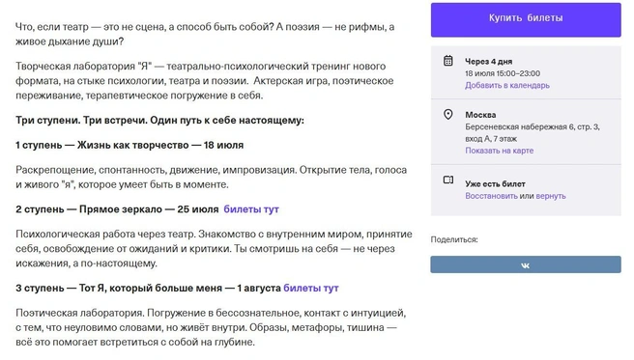
Task: Click paragraph starting Раскрепощение, спонтанность
Action: point(211,178)
